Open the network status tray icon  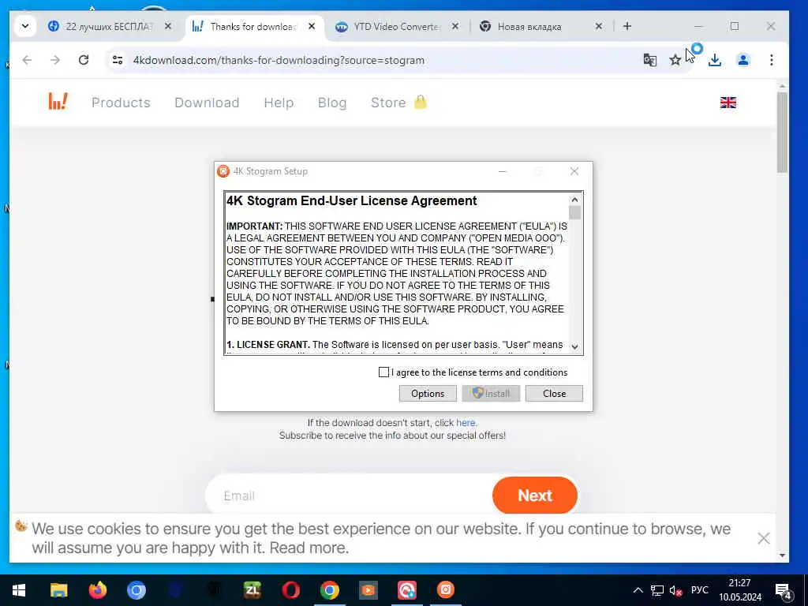pyautogui.click(x=657, y=590)
